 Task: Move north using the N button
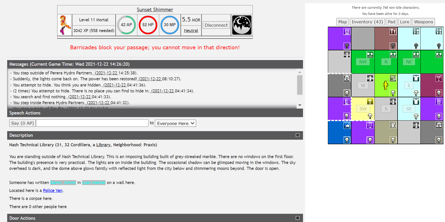386,62
